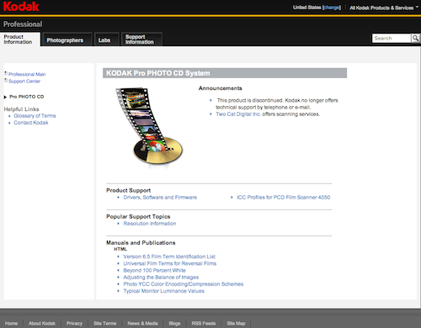Change the United States region
Screen dimensions: 421x328
332,8
